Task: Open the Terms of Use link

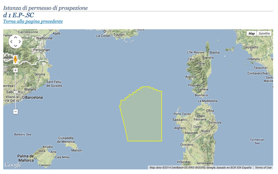Action: 263,167
